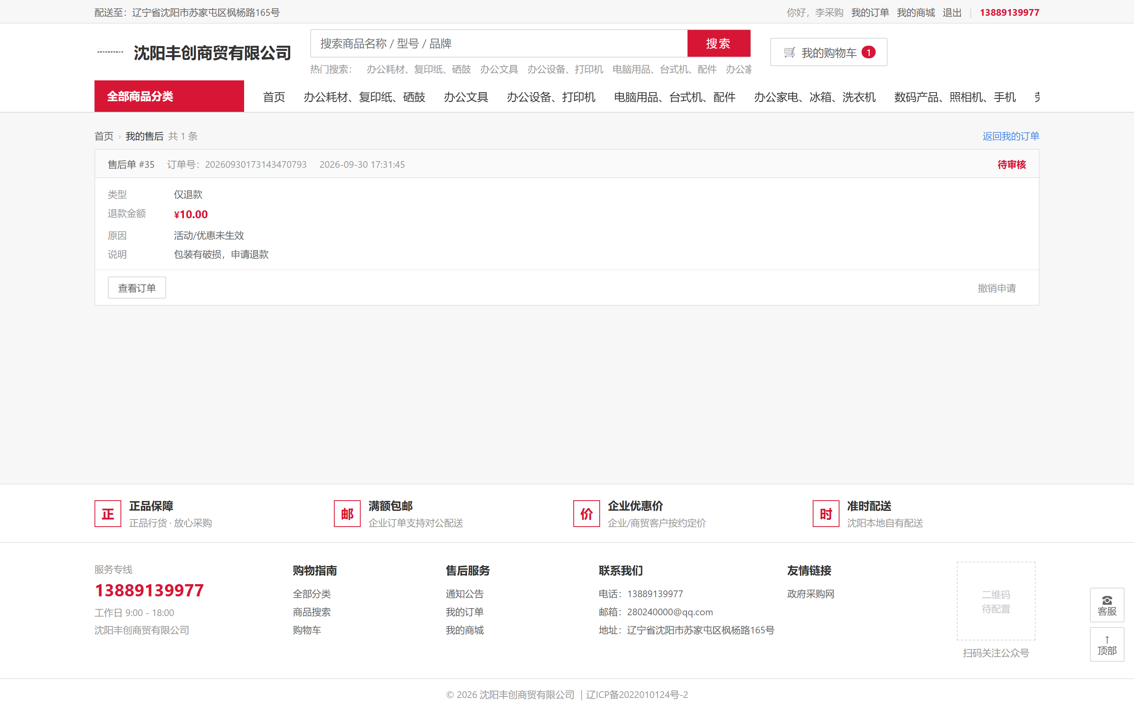Click hot search 办公耗材、复印纸、硒鼓
This screenshot has width=1134, height=709.
[419, 69]
